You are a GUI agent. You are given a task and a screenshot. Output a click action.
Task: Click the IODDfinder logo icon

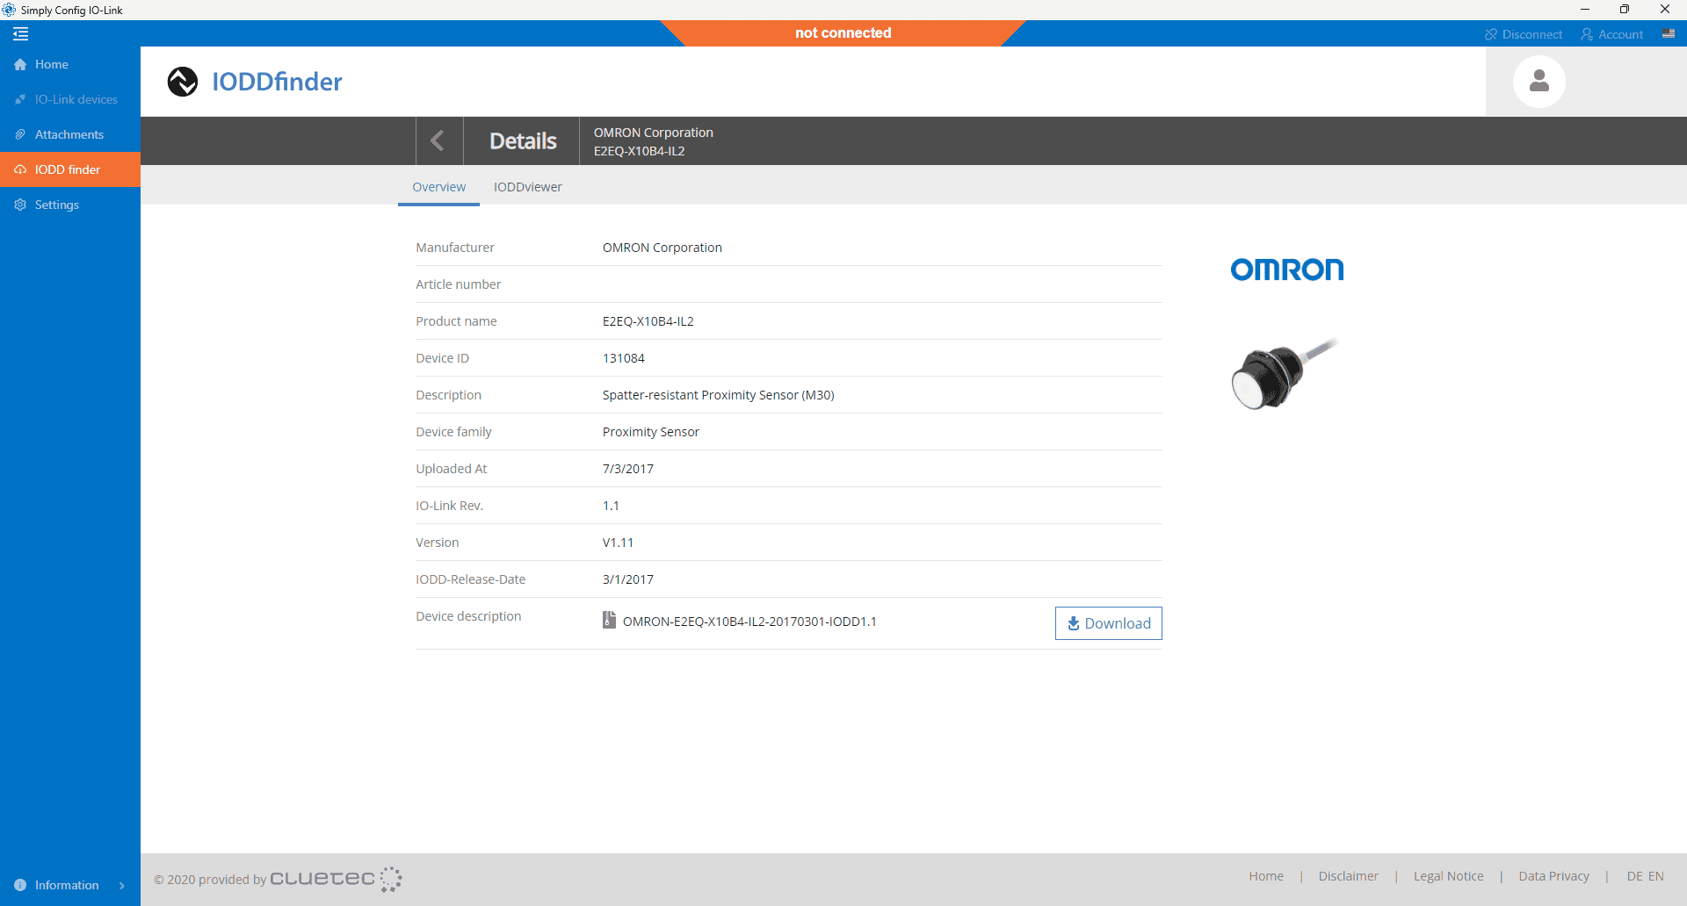tap(182, 81)
